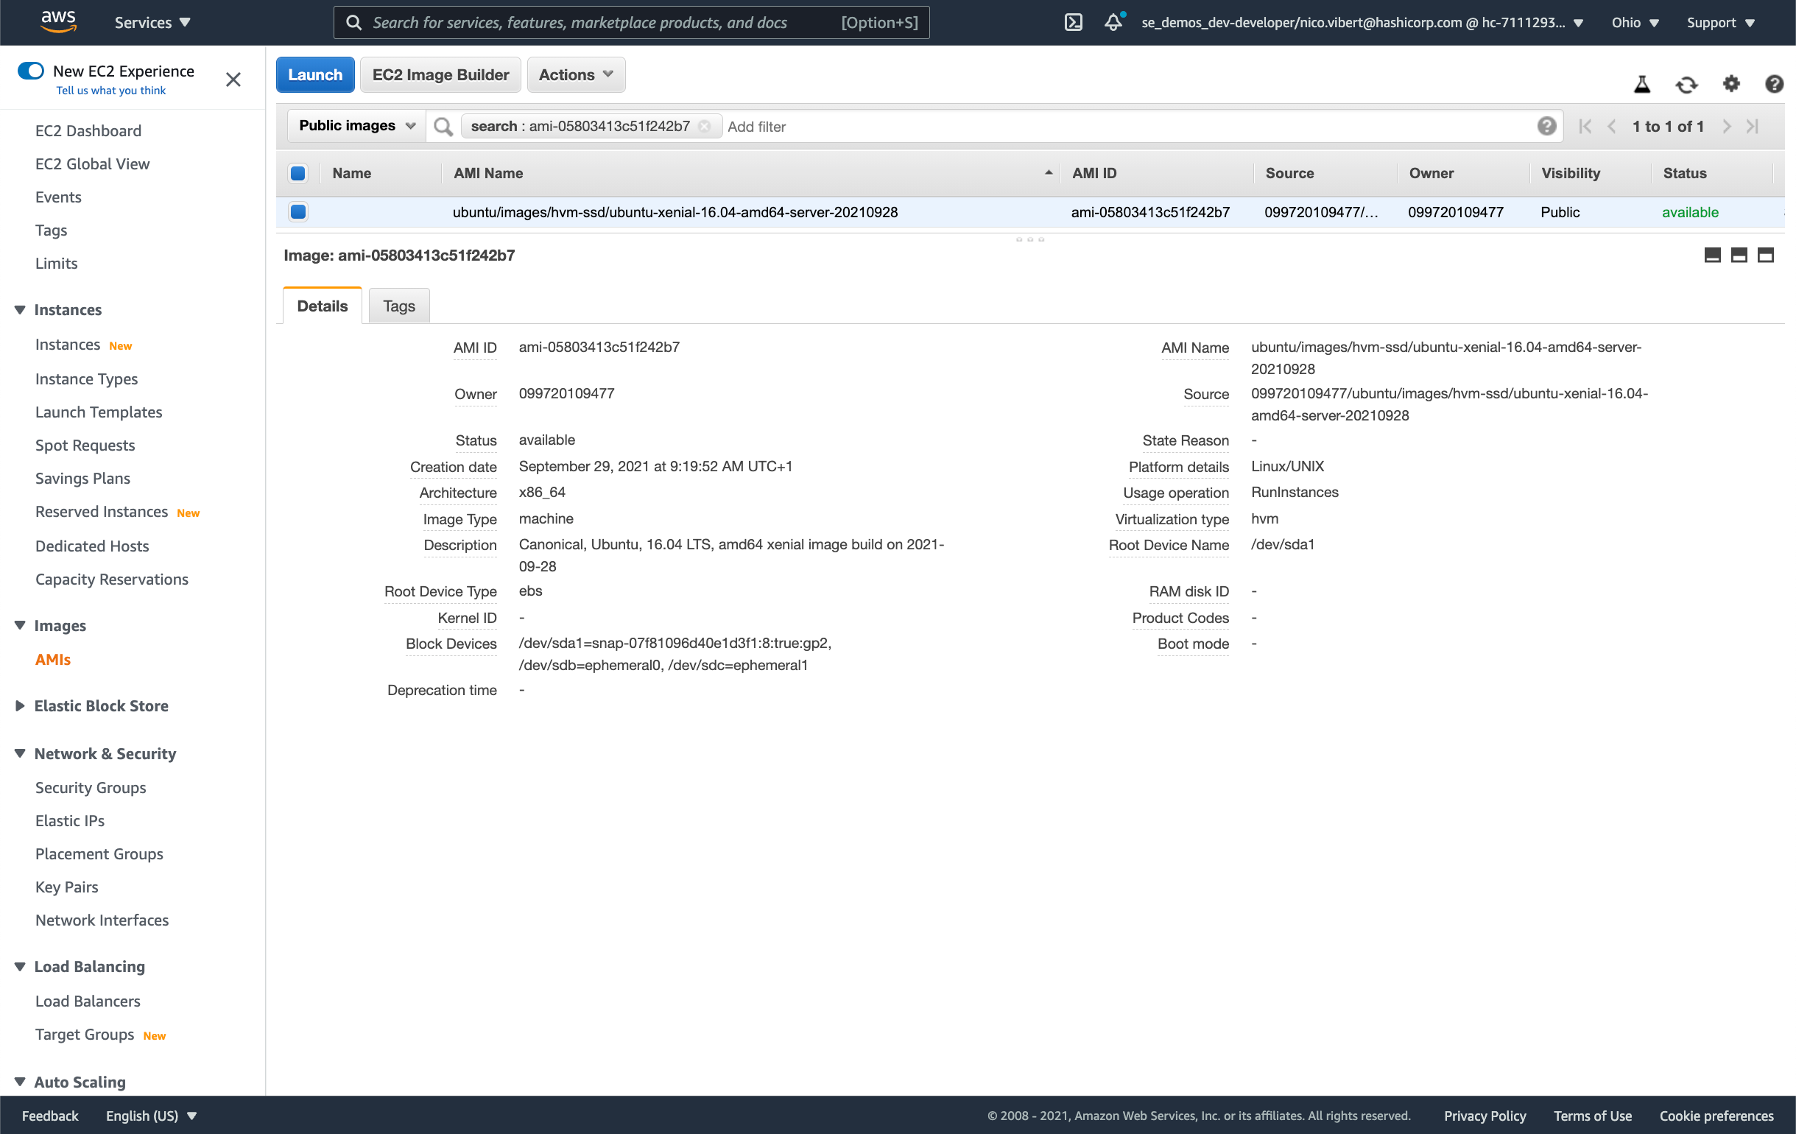Expand the Actions dropdown menu

[x=576, y=74]
